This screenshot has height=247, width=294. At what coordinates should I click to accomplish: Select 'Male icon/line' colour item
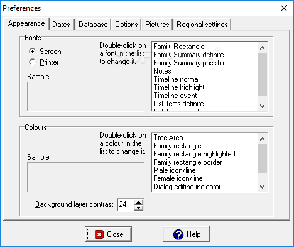[x=204, y=170]
